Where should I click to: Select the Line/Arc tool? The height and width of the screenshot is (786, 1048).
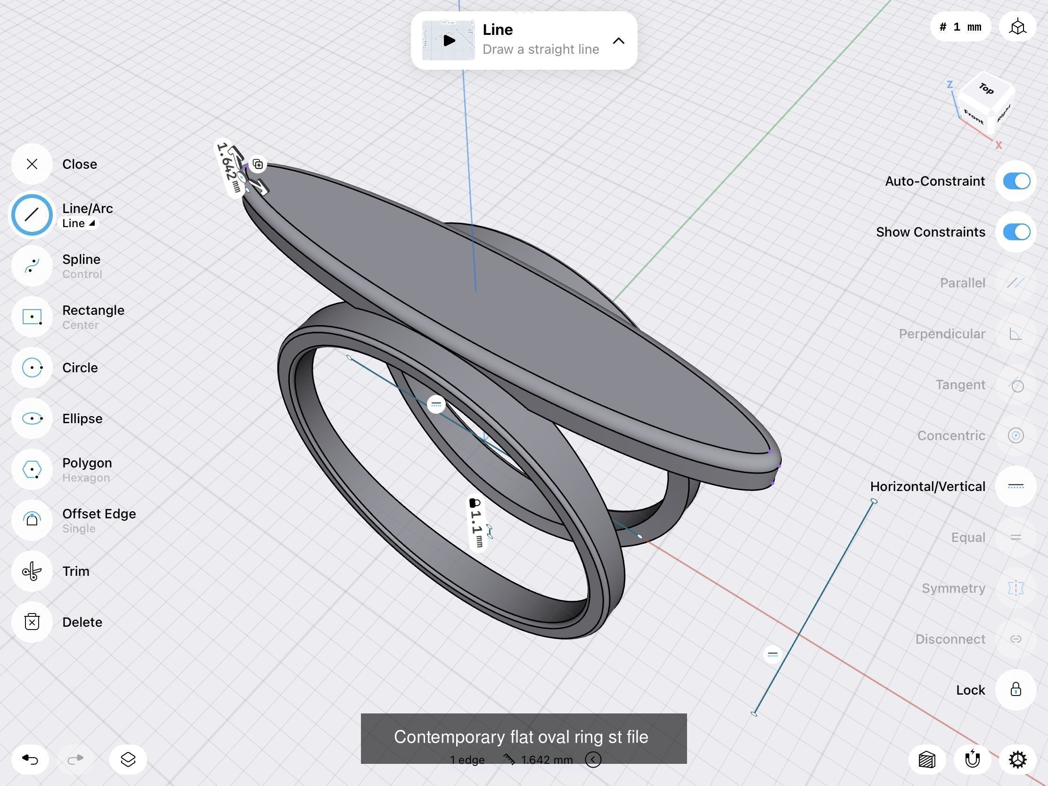pyautogui.click(x=32, y=214)
